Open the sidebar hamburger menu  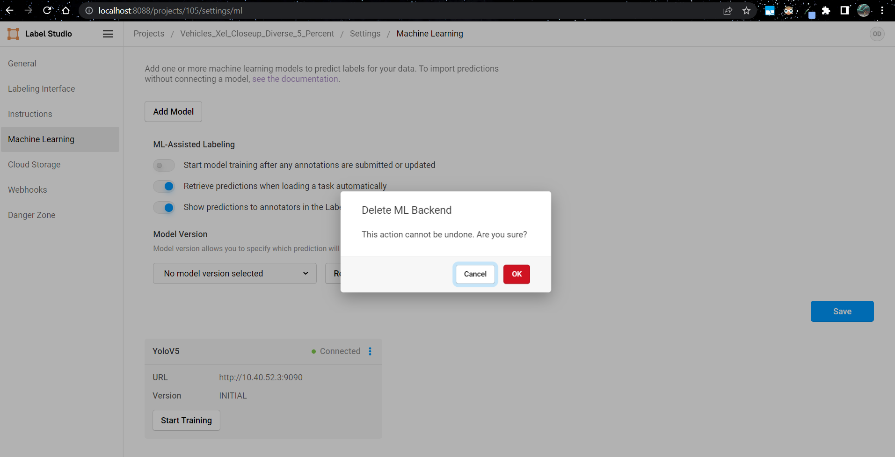coord(108,34)
